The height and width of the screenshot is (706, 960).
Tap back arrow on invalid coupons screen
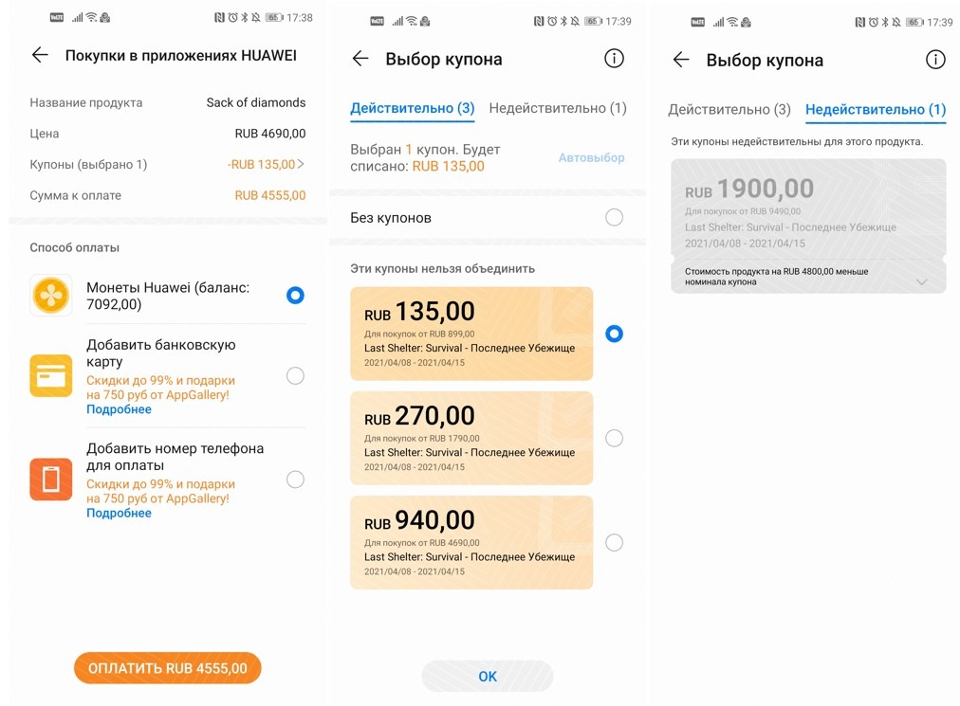tap(681, 60)
